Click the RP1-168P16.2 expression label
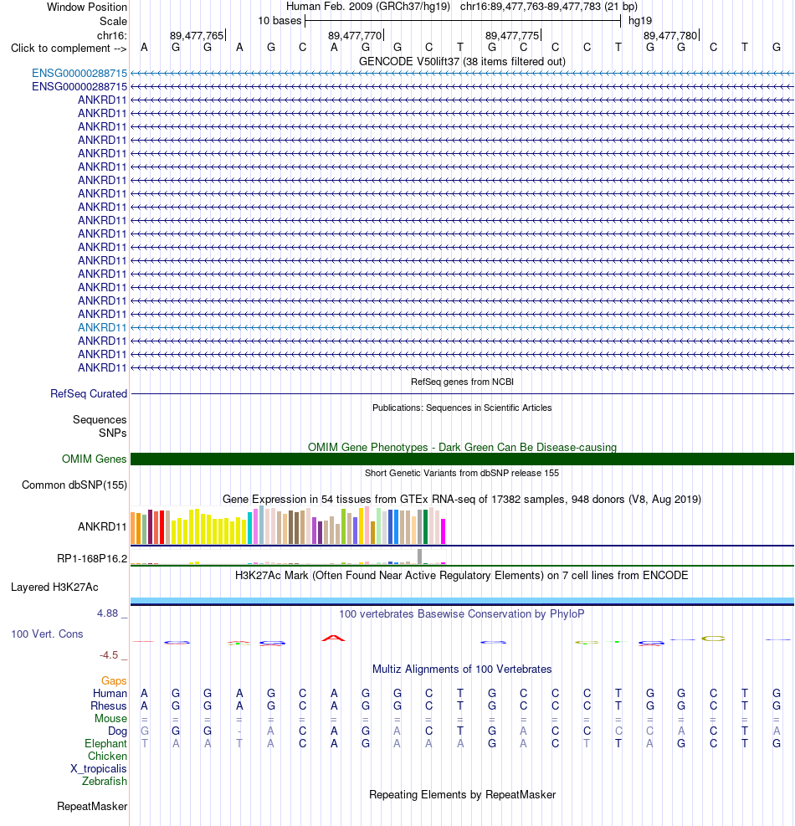Viewport: 795px width, 826px height. pyautogui.click(x=92, y=558)
